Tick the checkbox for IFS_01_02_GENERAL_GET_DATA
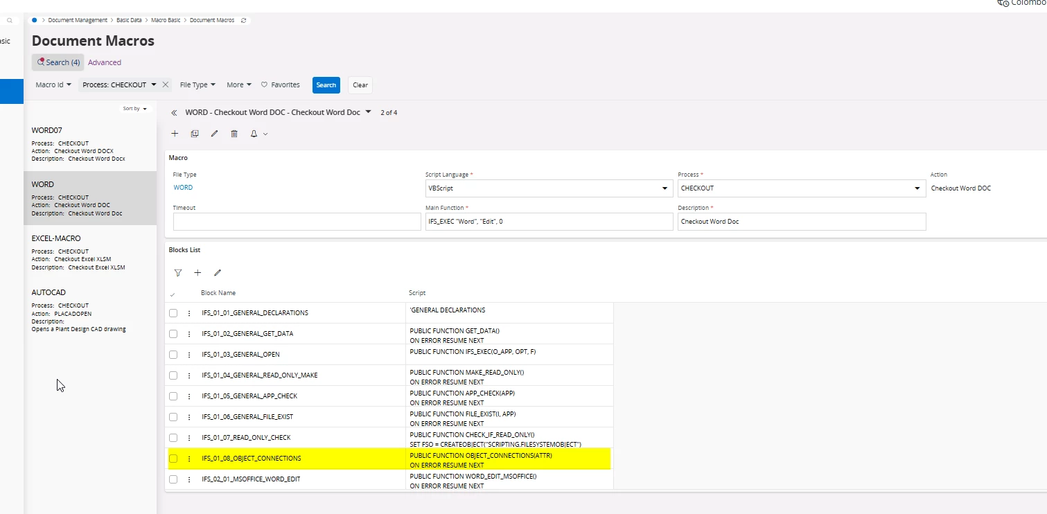Image resolution: width=1047 pixels, height=514 pixels. point(173,334)
